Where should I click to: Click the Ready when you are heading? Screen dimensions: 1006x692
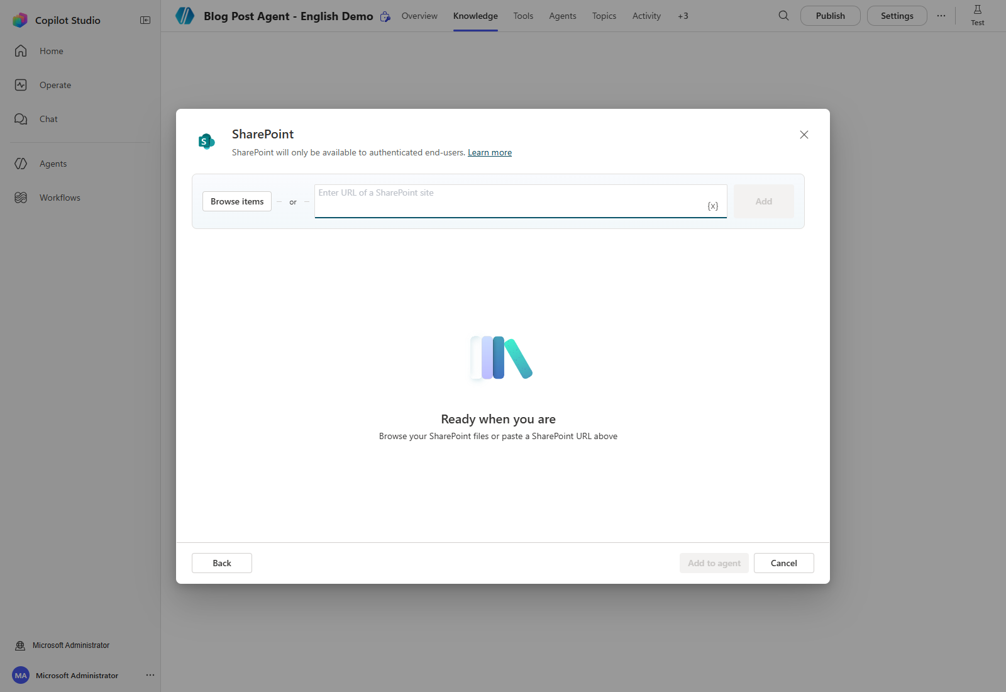499,419
